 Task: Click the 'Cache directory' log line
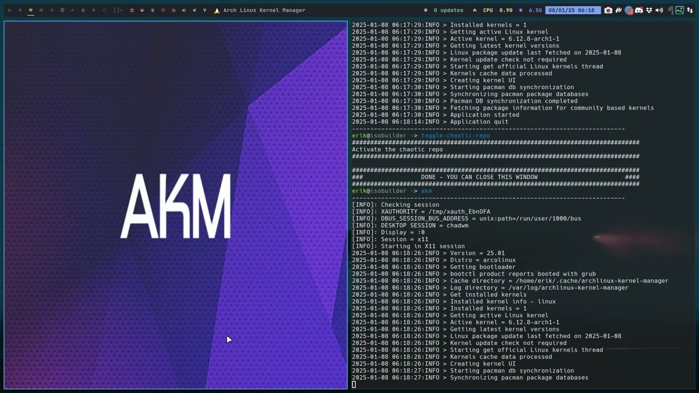(x=510, y=281)
